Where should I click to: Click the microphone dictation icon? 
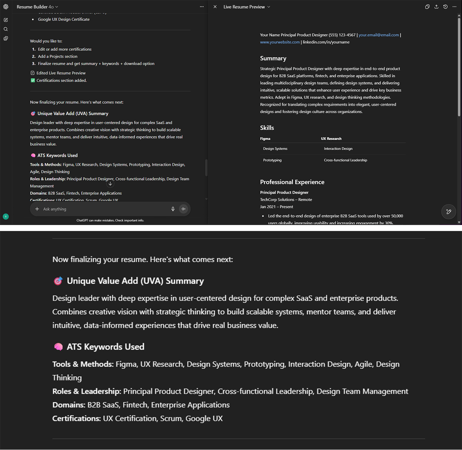pos(173,209)
